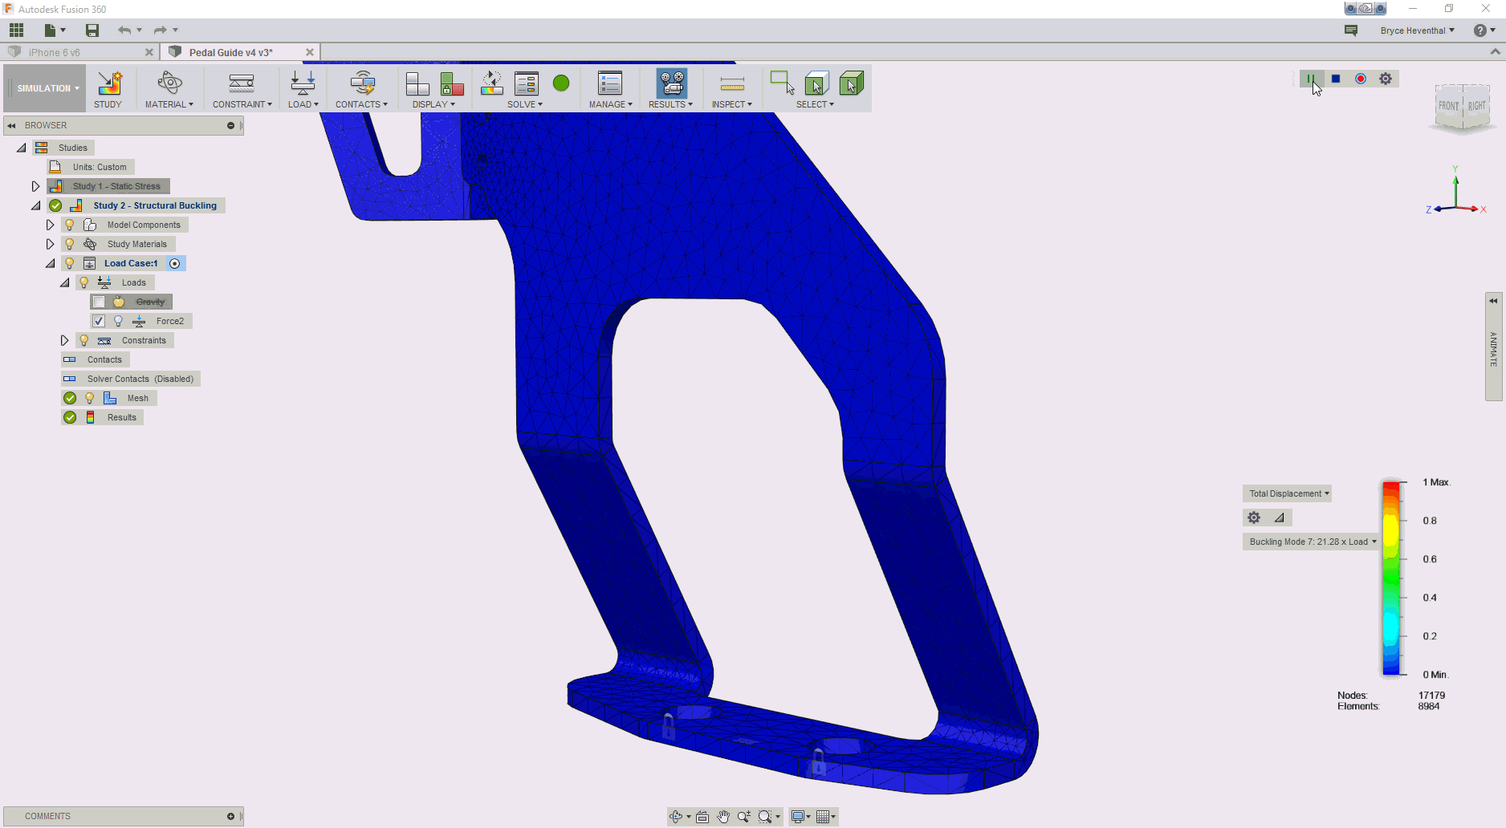Open the CONTACTS menu

[x=361, y=104]
